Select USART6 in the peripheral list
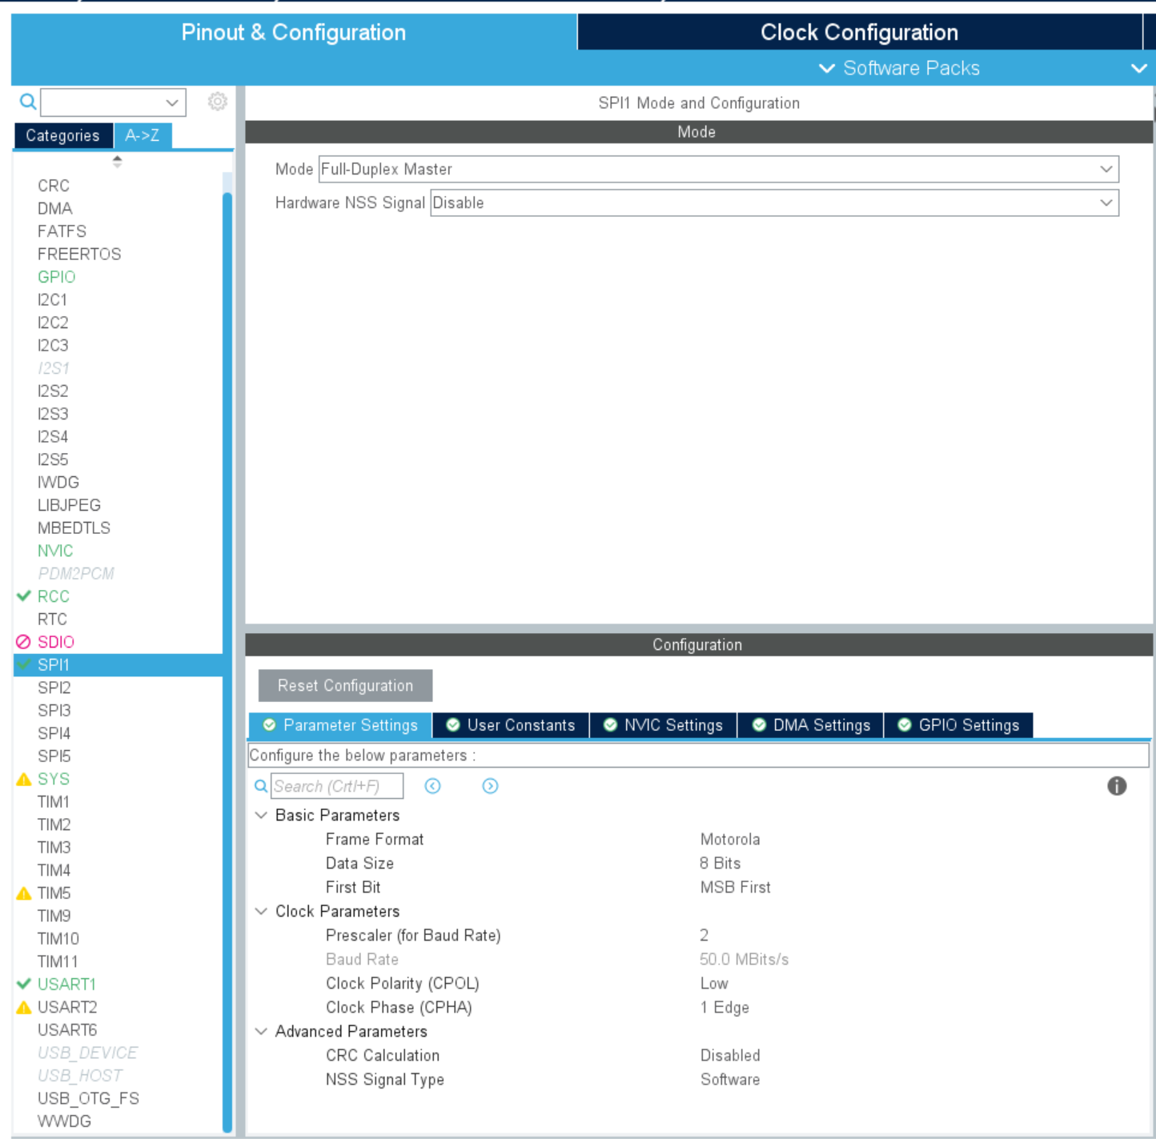1156x1139 pixels. point(67,1029)
